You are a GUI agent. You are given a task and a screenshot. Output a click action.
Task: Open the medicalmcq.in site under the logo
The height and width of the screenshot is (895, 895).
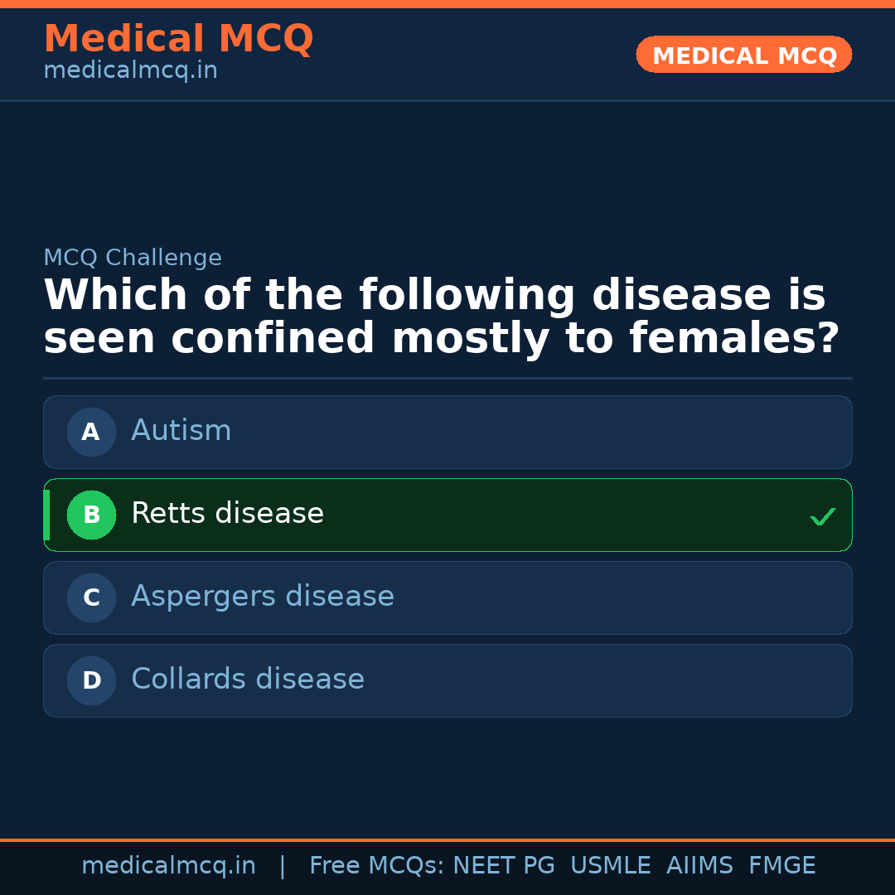point(130,70)
